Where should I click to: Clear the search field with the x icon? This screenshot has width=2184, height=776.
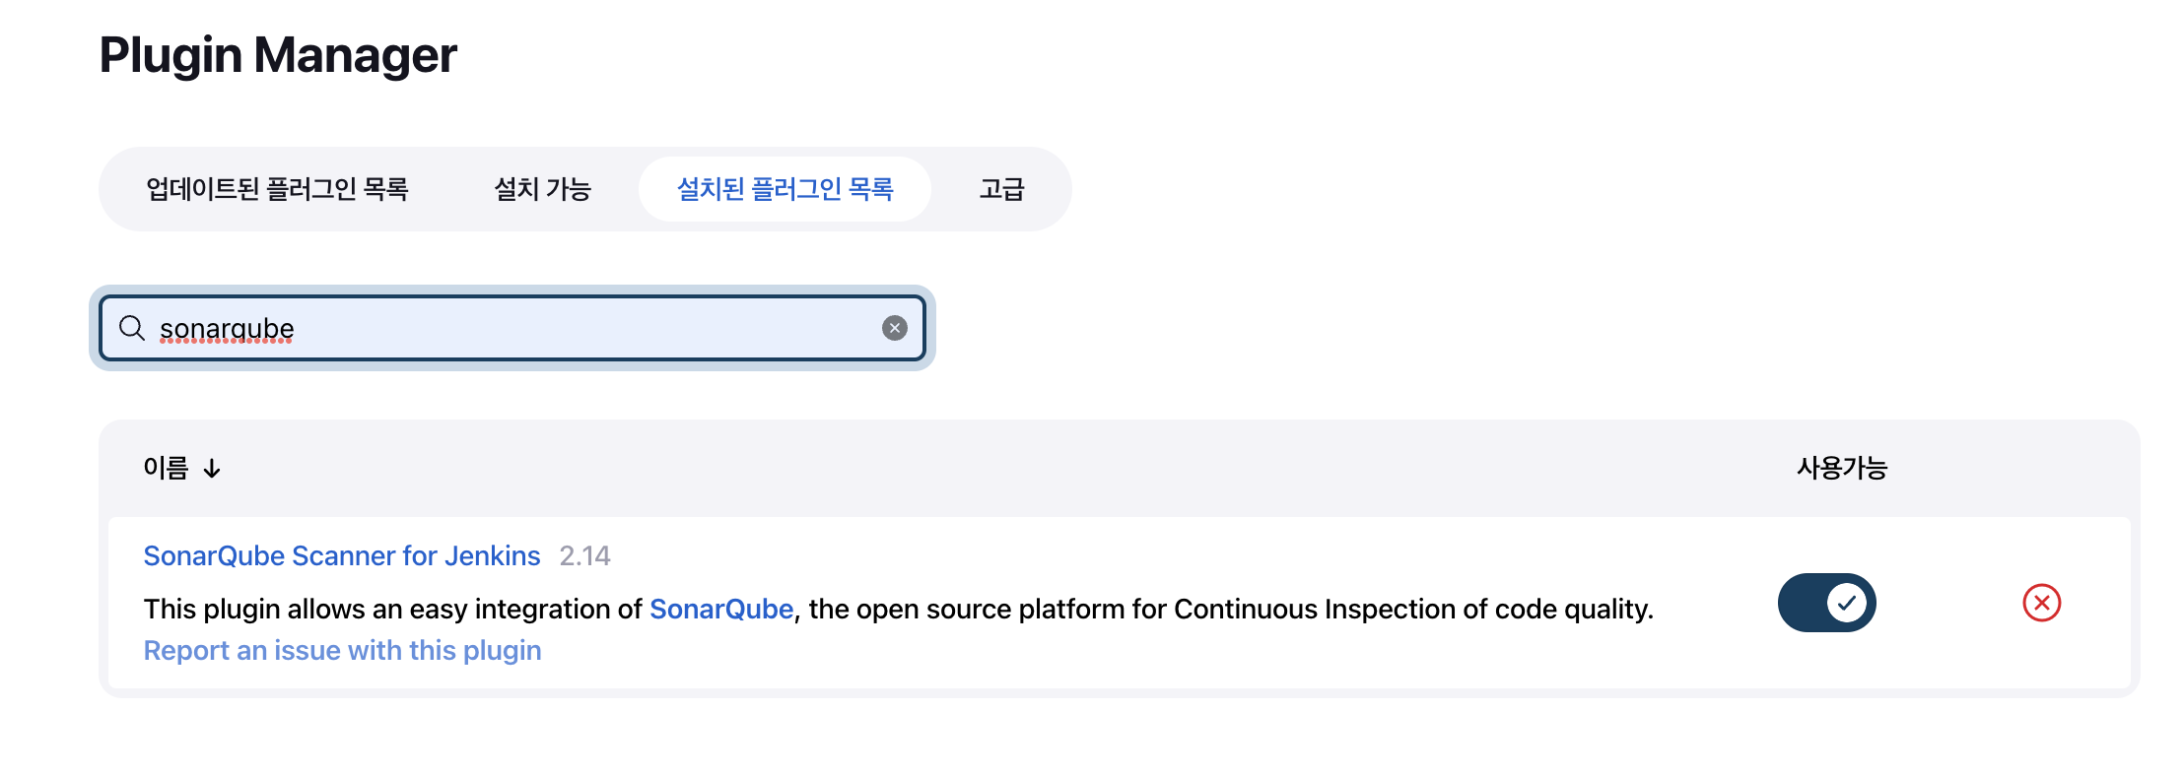[894, 328]
